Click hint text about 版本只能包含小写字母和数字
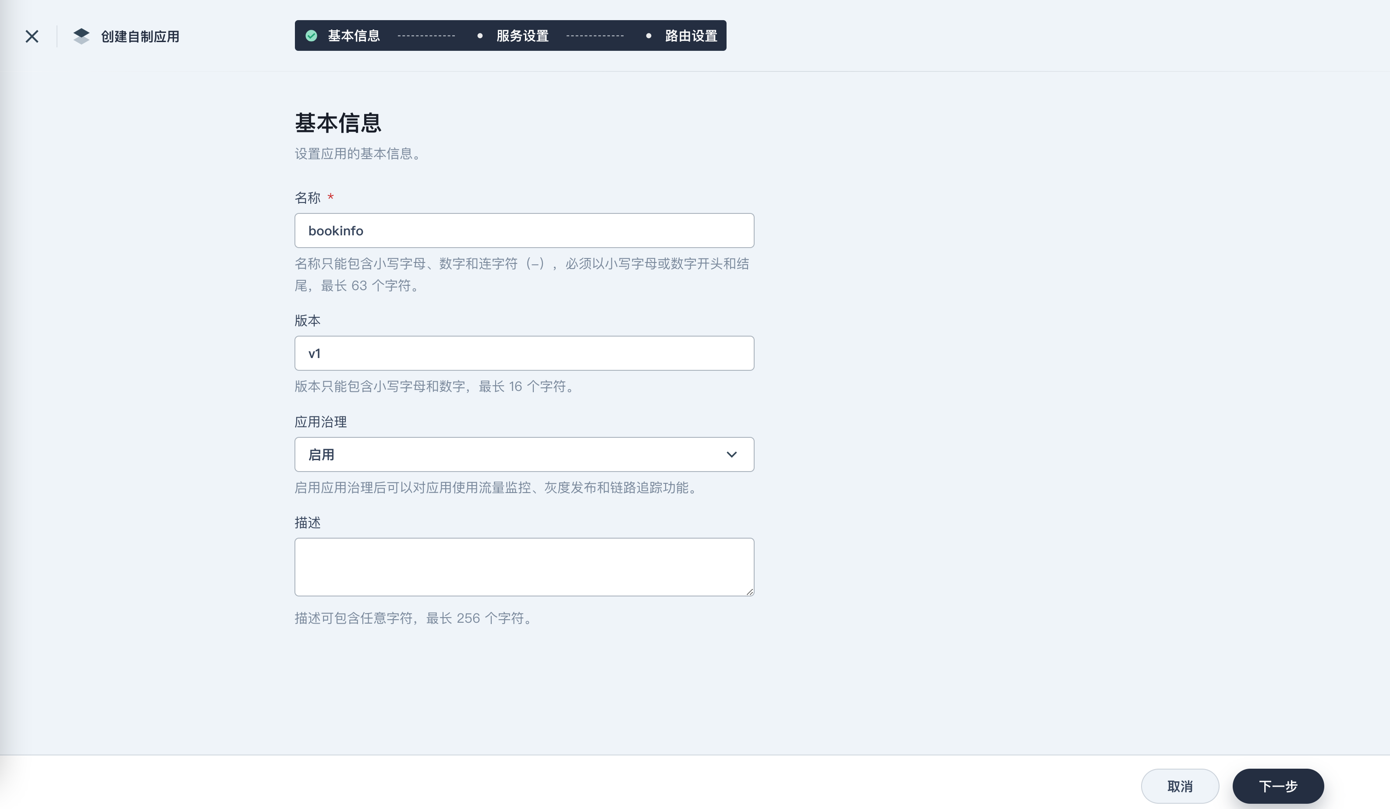1390x809 pixels. (x=436, y=386)
